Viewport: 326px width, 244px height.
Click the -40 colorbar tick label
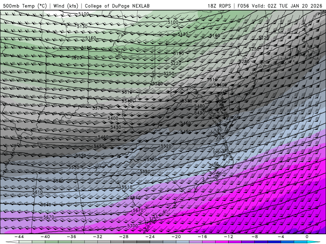[45, 237]
